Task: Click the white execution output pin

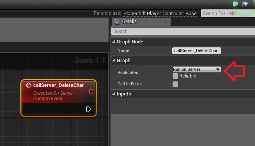Action: click(x=89, y=109)
